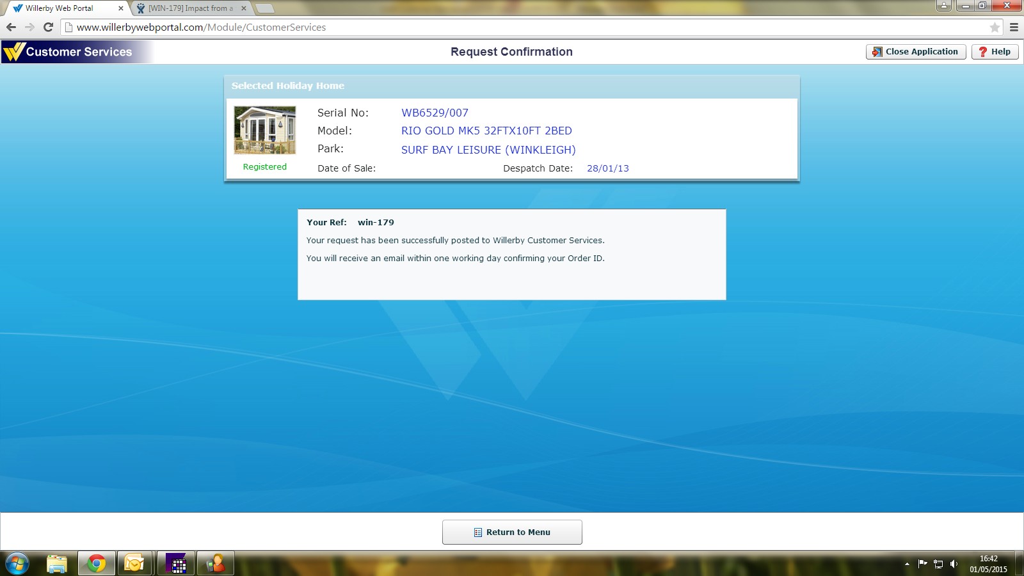The height and width of the screenshot is (576, 1024).
Task: Click the address bar URL field
Action: tap(512, 27)
